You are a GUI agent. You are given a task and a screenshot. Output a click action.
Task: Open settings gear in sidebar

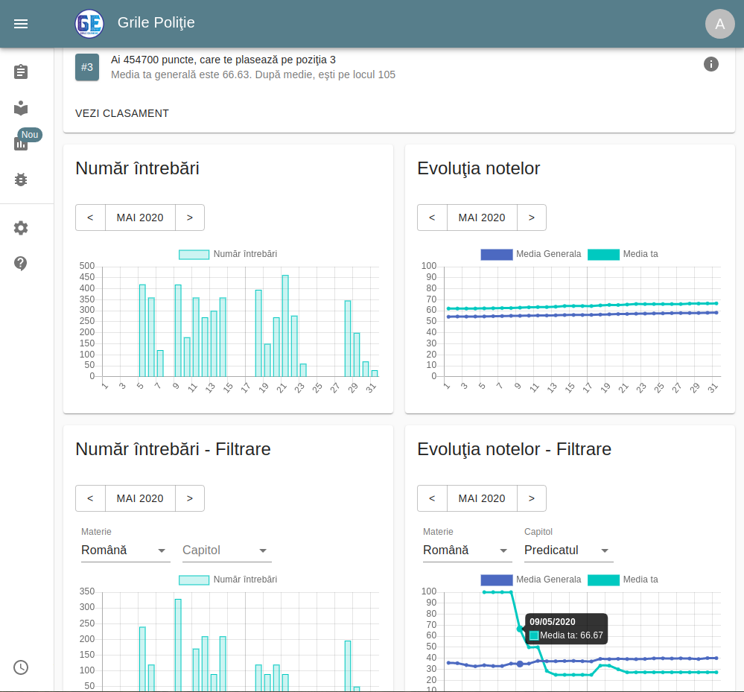click(x=21, y=228)
